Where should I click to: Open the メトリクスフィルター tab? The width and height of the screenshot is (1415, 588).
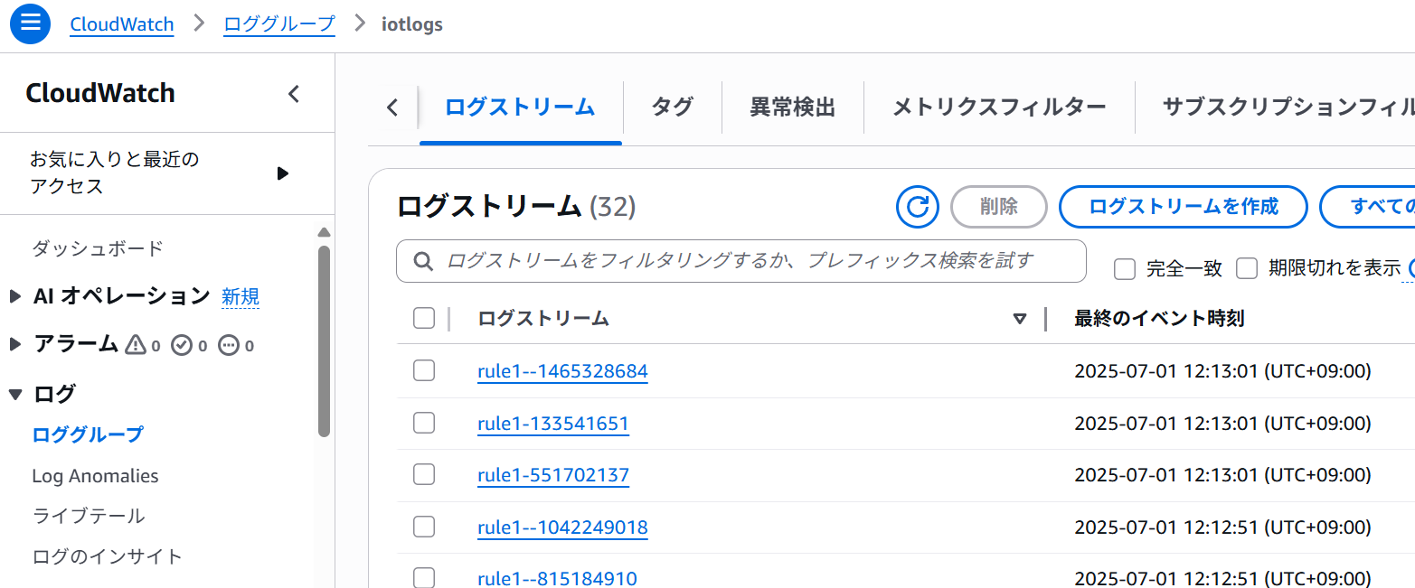(x=999, y=107)
